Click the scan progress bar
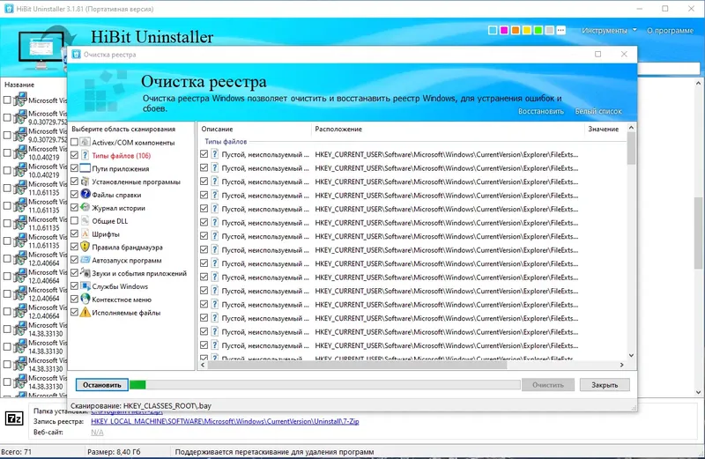Image resolution: width=705 pixels, height=459 pixels. pyautogui.click(x=324, y=385)
